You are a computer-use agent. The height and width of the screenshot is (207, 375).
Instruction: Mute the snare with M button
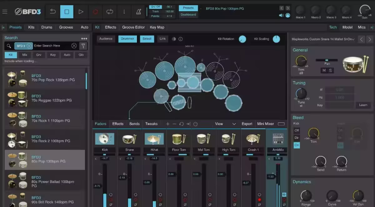323,70
